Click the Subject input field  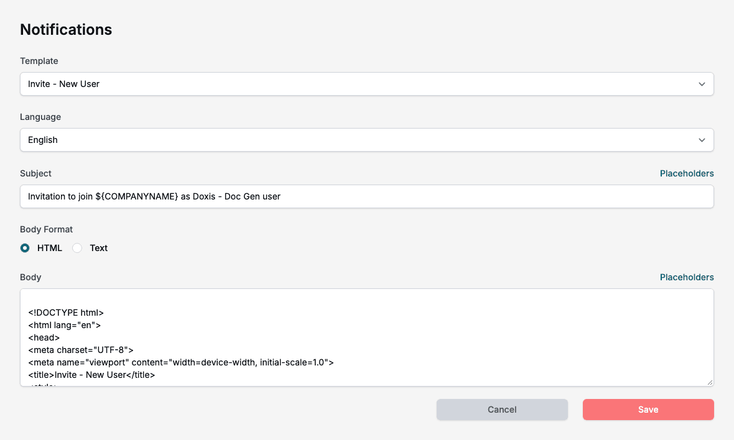[366, 196]
